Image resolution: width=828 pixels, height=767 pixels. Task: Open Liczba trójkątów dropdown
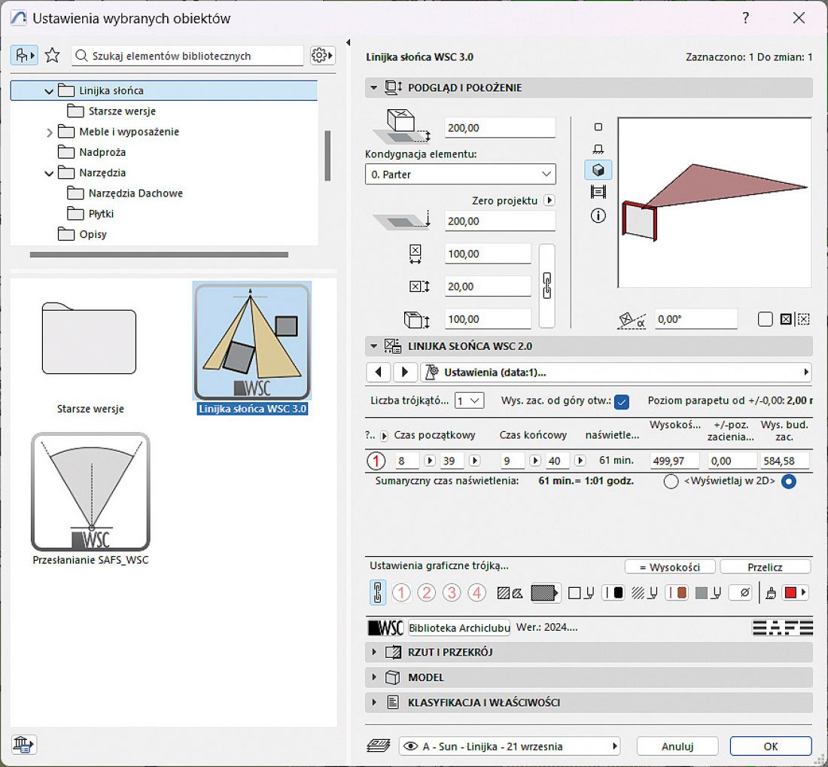[470, 401]
